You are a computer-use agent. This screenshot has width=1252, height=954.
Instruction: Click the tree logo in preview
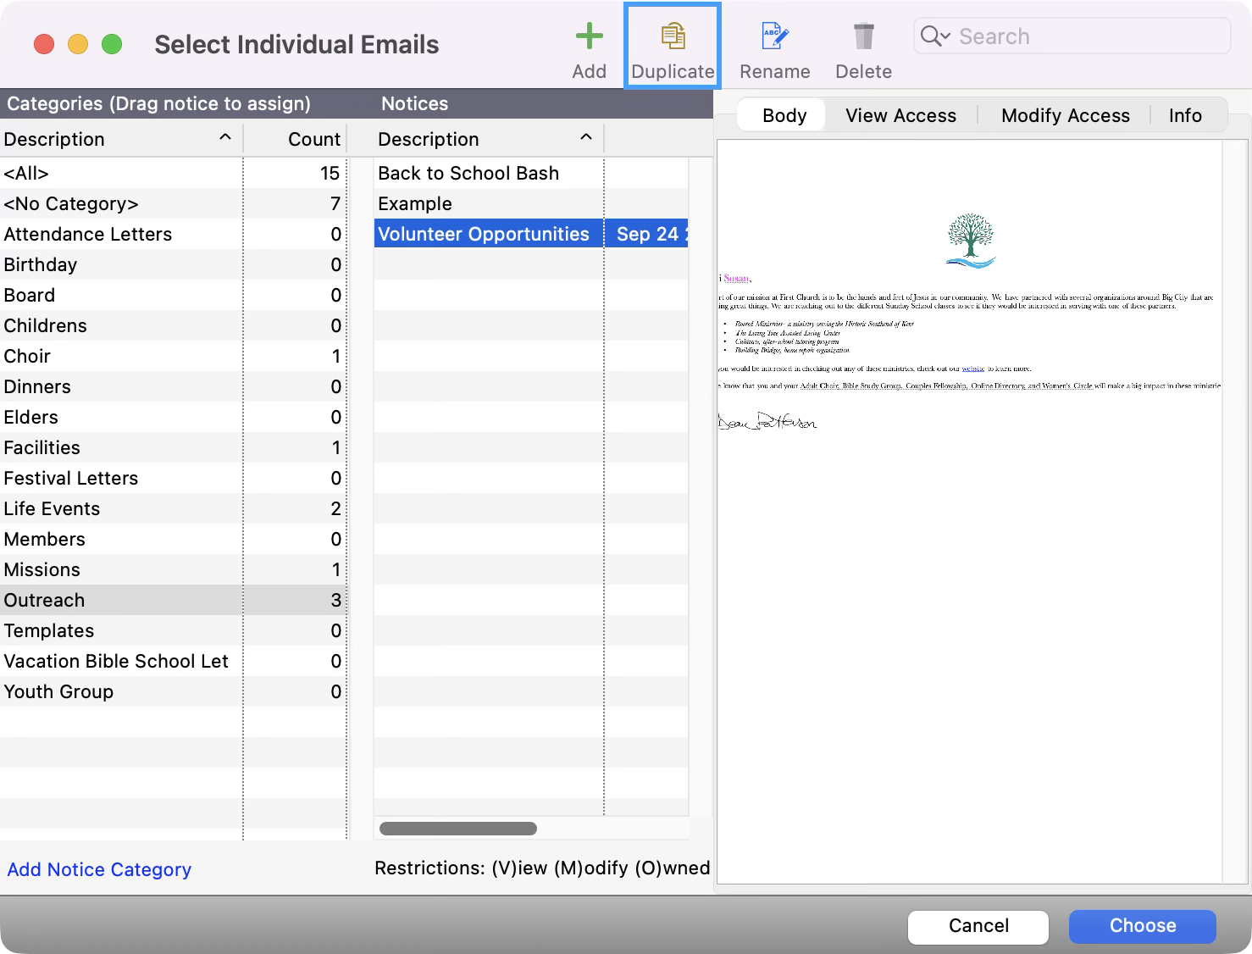[971, 241]
